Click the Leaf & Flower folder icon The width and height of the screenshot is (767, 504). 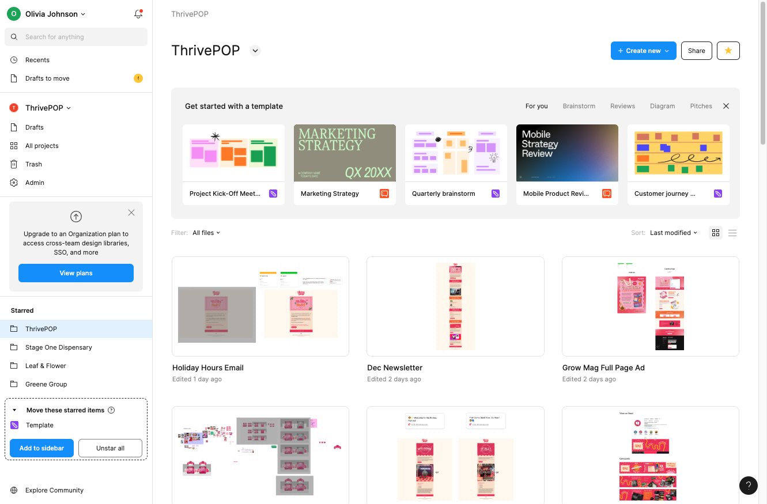point(14,366)
